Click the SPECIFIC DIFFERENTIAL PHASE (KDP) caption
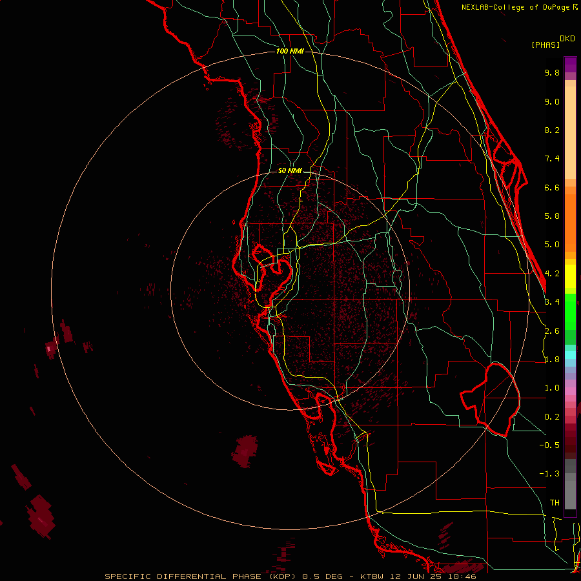The width and height of the screenshot is (581, 581). pyautogui.click(x=200, y=576)
